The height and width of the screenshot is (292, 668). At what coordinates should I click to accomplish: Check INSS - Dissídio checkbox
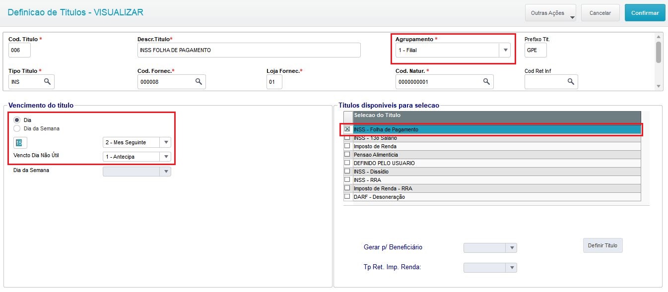[347, 172]
